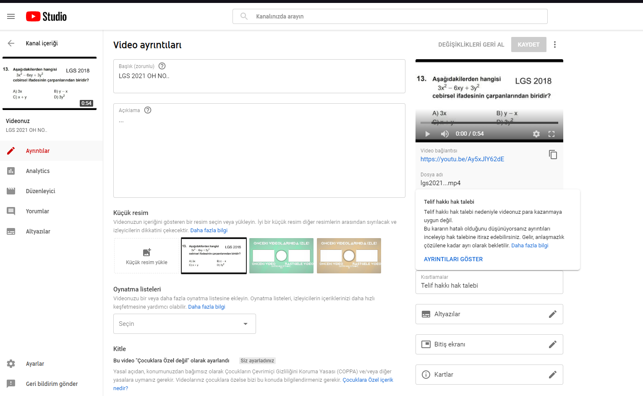Go back to Kanal içeriği arrow

click(11, 43)
